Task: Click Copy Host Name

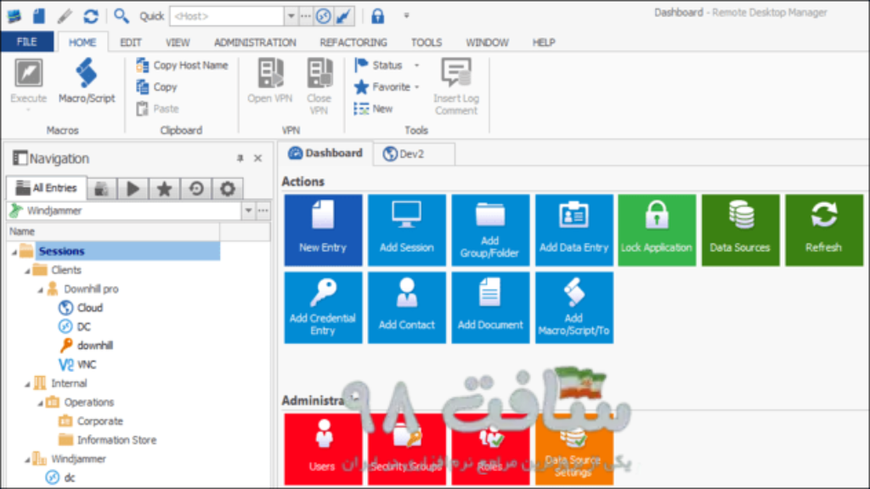Action: coord(183,65)
